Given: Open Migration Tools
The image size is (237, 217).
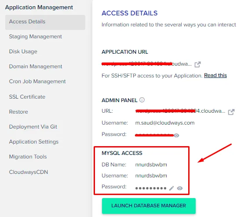Looking at the screenshot, I should pos(28,157).
